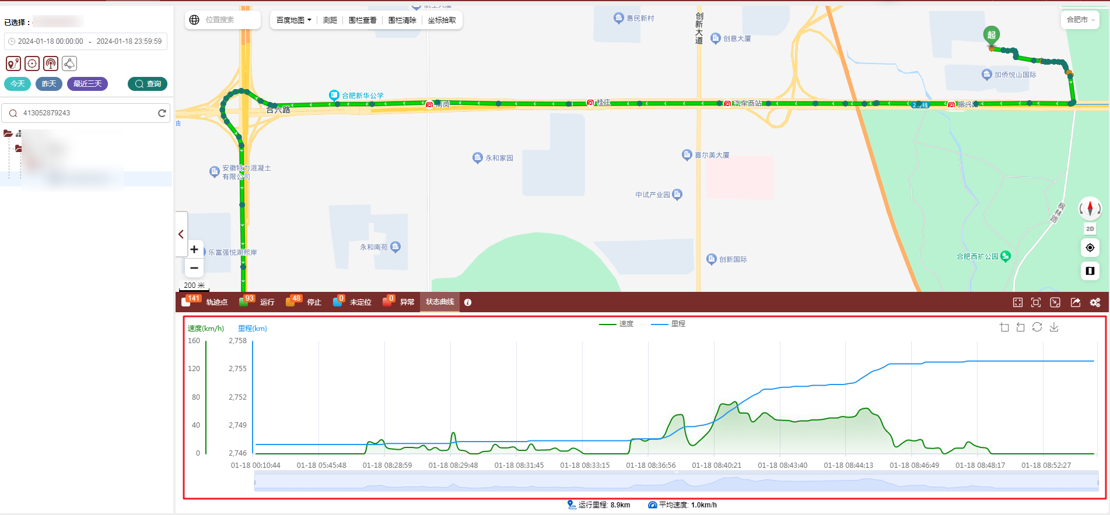Click the 查询 search button
Image resolution: width=1110 pixels, height=515 pixels.
pos(148,84)
